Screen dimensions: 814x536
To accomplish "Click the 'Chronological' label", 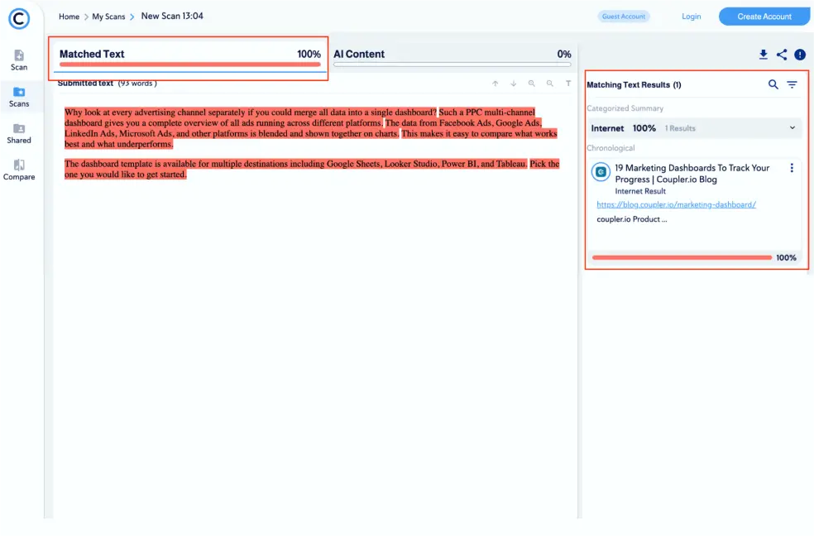I will pos(610,148).
